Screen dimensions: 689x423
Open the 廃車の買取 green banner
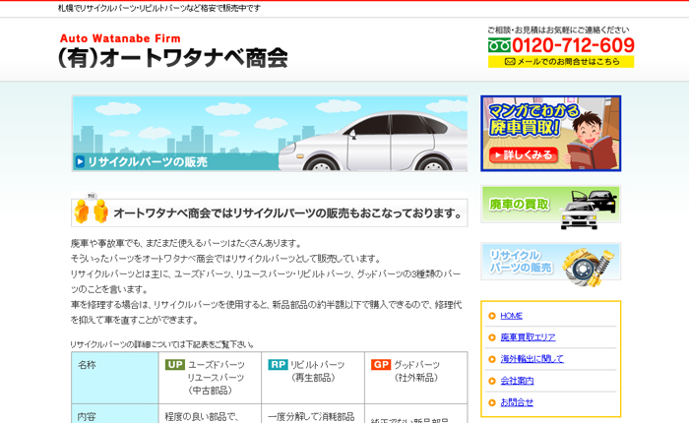click(x=550, y=206)
